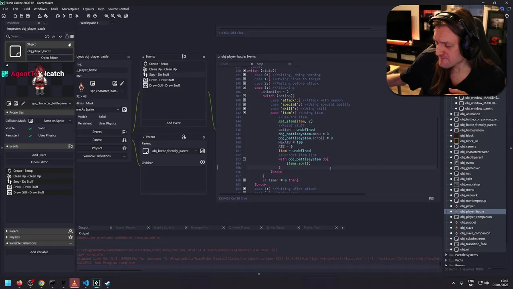Select Step - Do Stuff event in Inspector list
513x289 pixels.
(23, 181)
